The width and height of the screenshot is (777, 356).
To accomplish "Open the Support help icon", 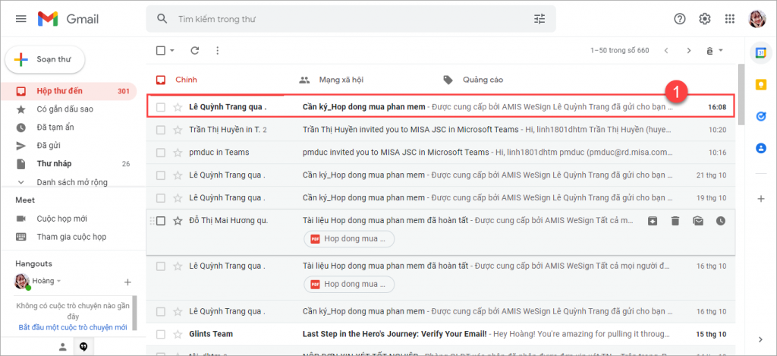I will [680, 19].
